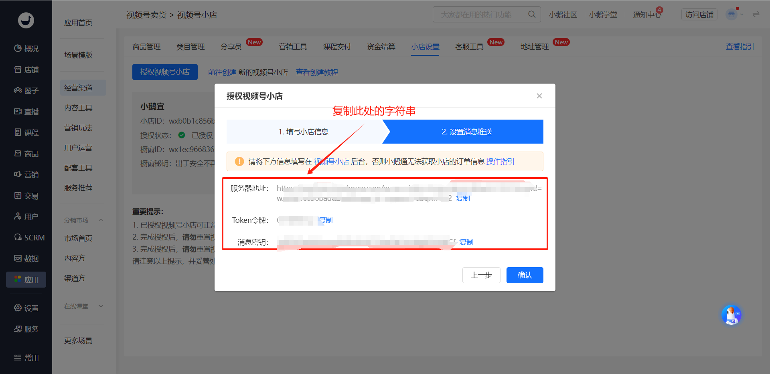This screenshot has width=770, height=374.
Task: Open 服务 in the sidebar
Action: 26,329
